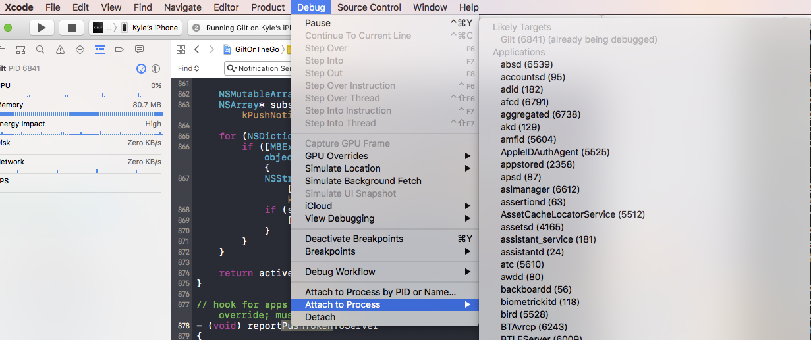Open the Source Control menu
The image size is (811, 340).
[x=369, y=7]
